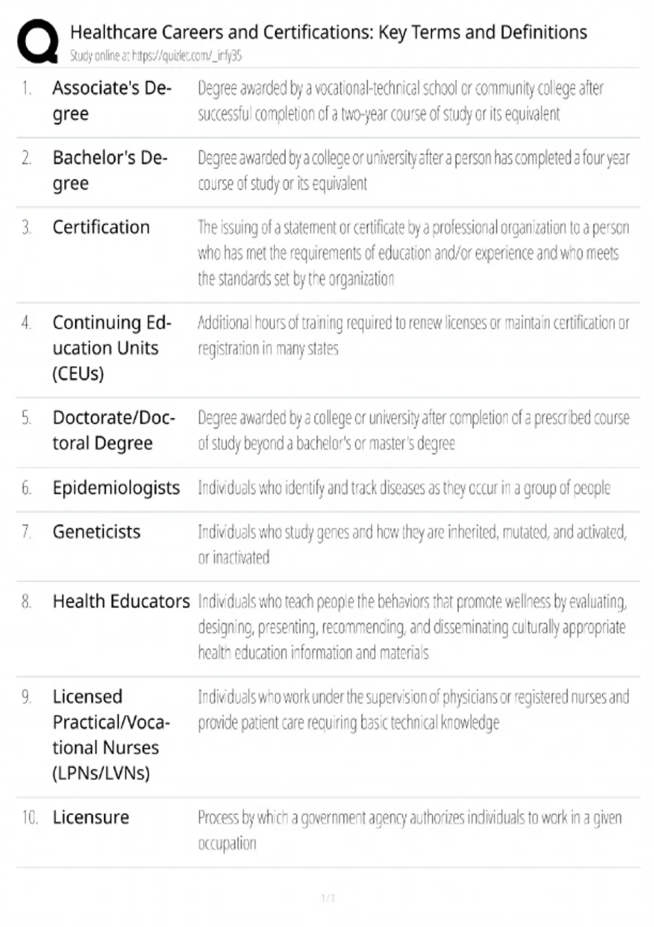Click the Licensure definition text
Viewport: 654px width, 927px height.
coord(409,830)
